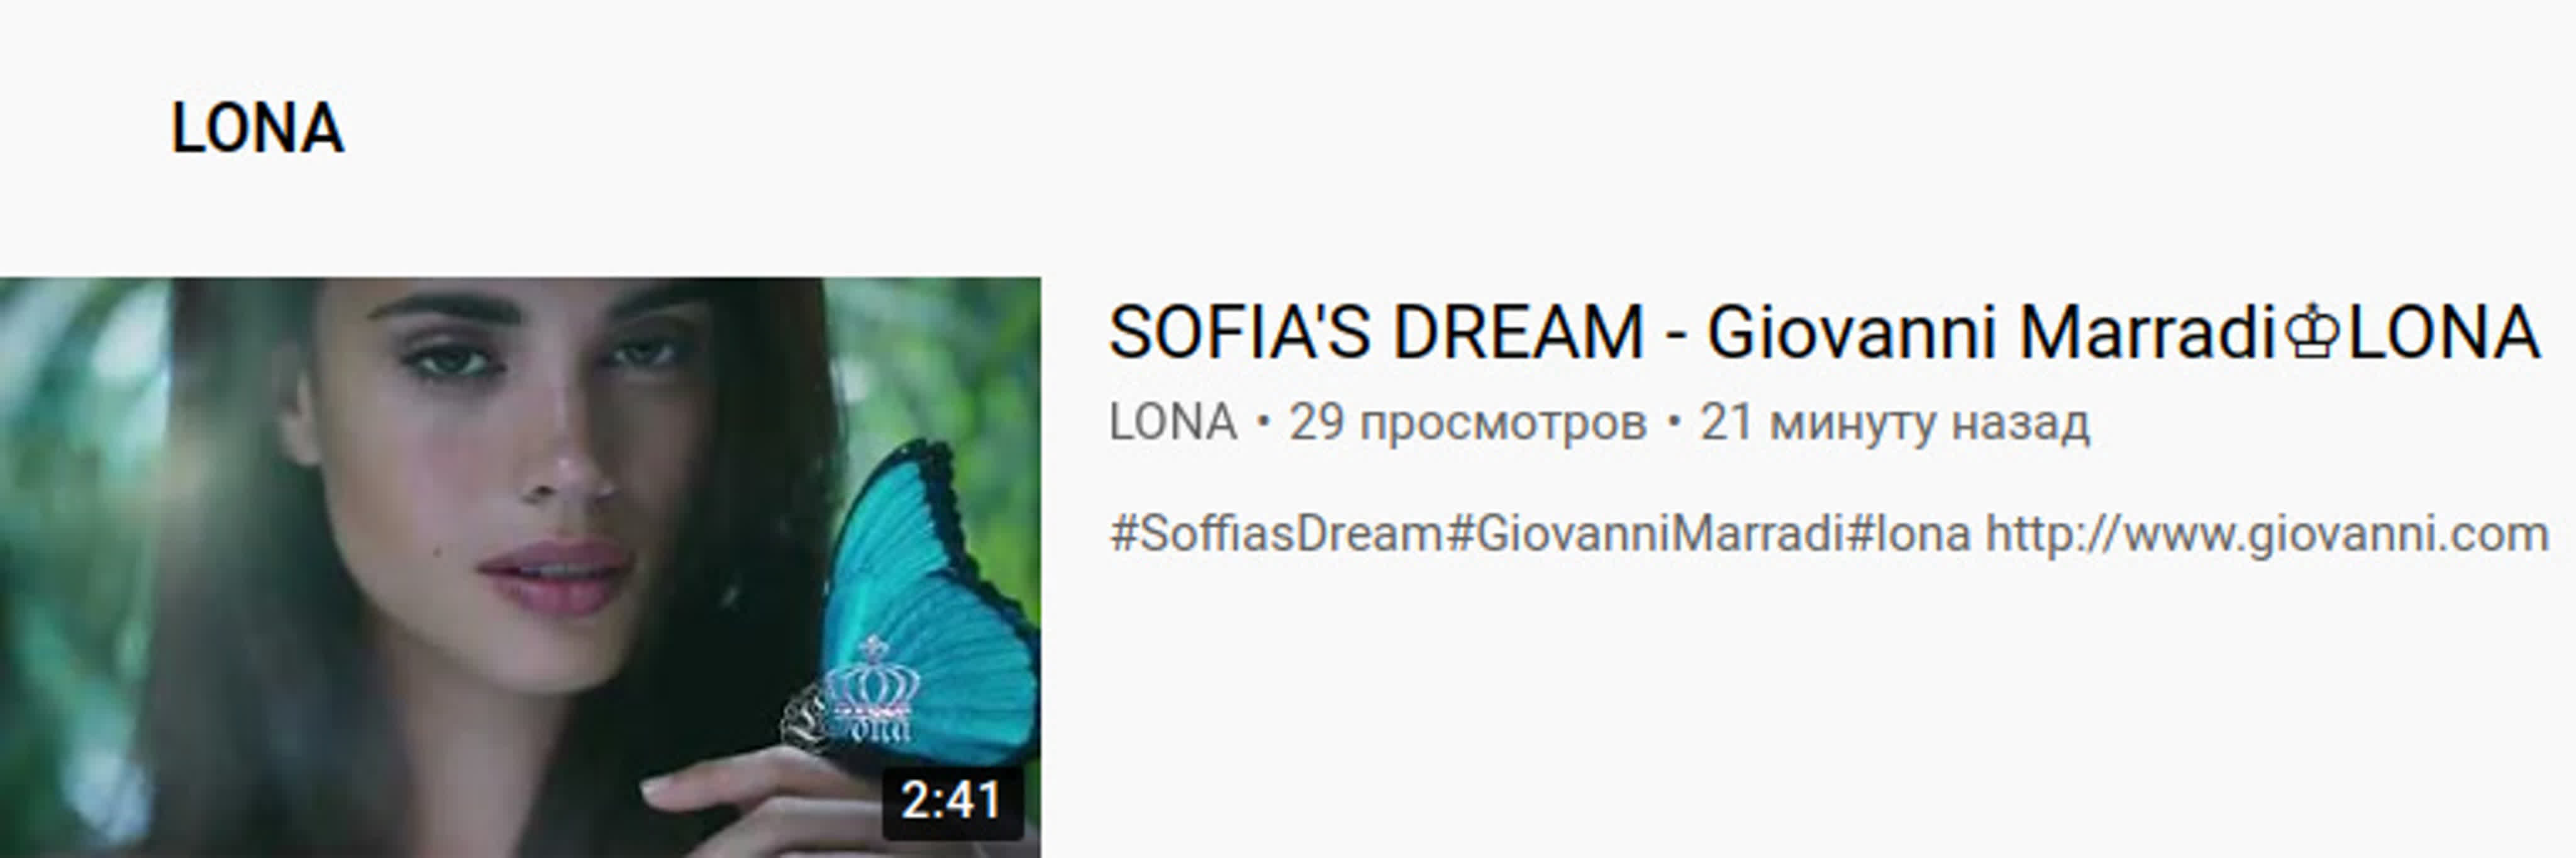The width and height of the screenshot is (2576, 858).
Task: Click the 2:41 duration badge
Action: pyautogui.click(x=952, y=801)
